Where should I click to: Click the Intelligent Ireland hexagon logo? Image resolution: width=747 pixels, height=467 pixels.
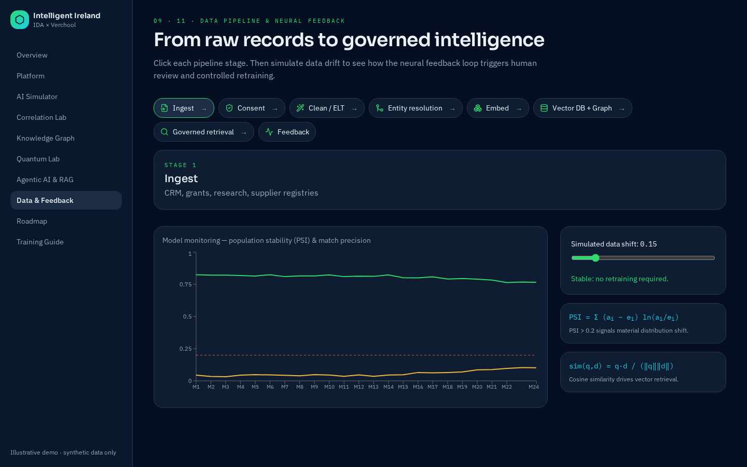[x=20, y=20]
